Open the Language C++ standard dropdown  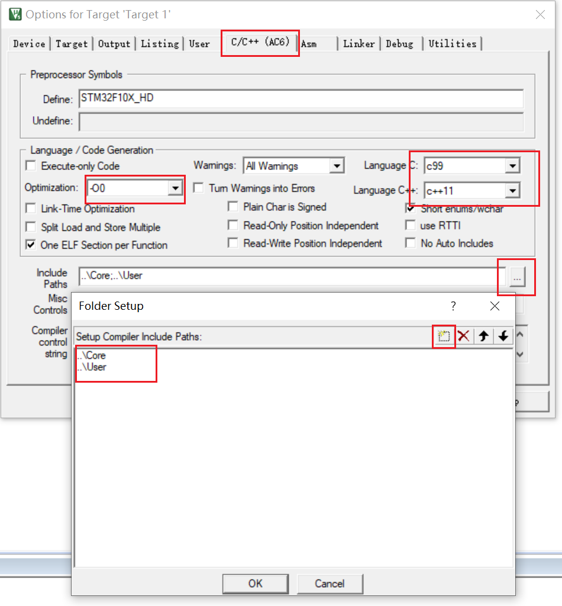[x=512, y=191]
